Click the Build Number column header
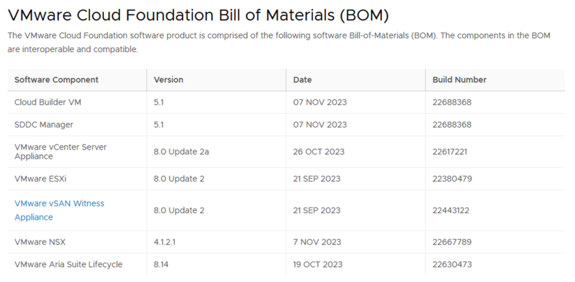This screenshot has width=575, height=282. pos(459,80)
